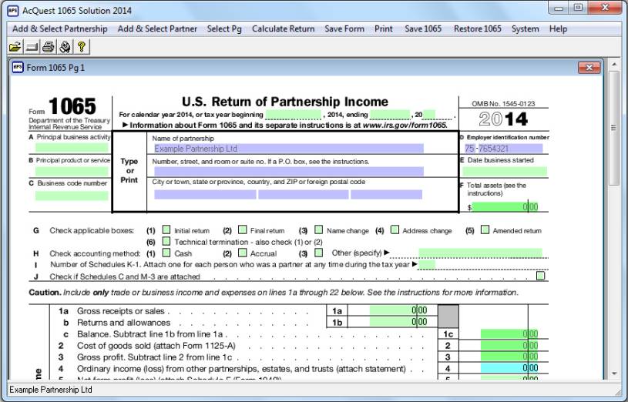The width and height of the screenshot is (628, 402).
Task: Click the save form toolbar icon
Action: pos(31,47)
